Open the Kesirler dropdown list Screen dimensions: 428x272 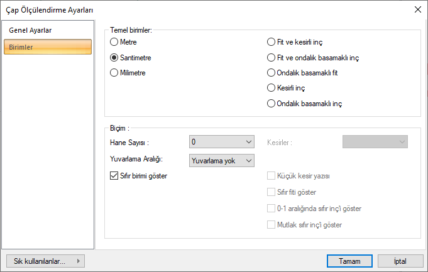pos(375,141)
